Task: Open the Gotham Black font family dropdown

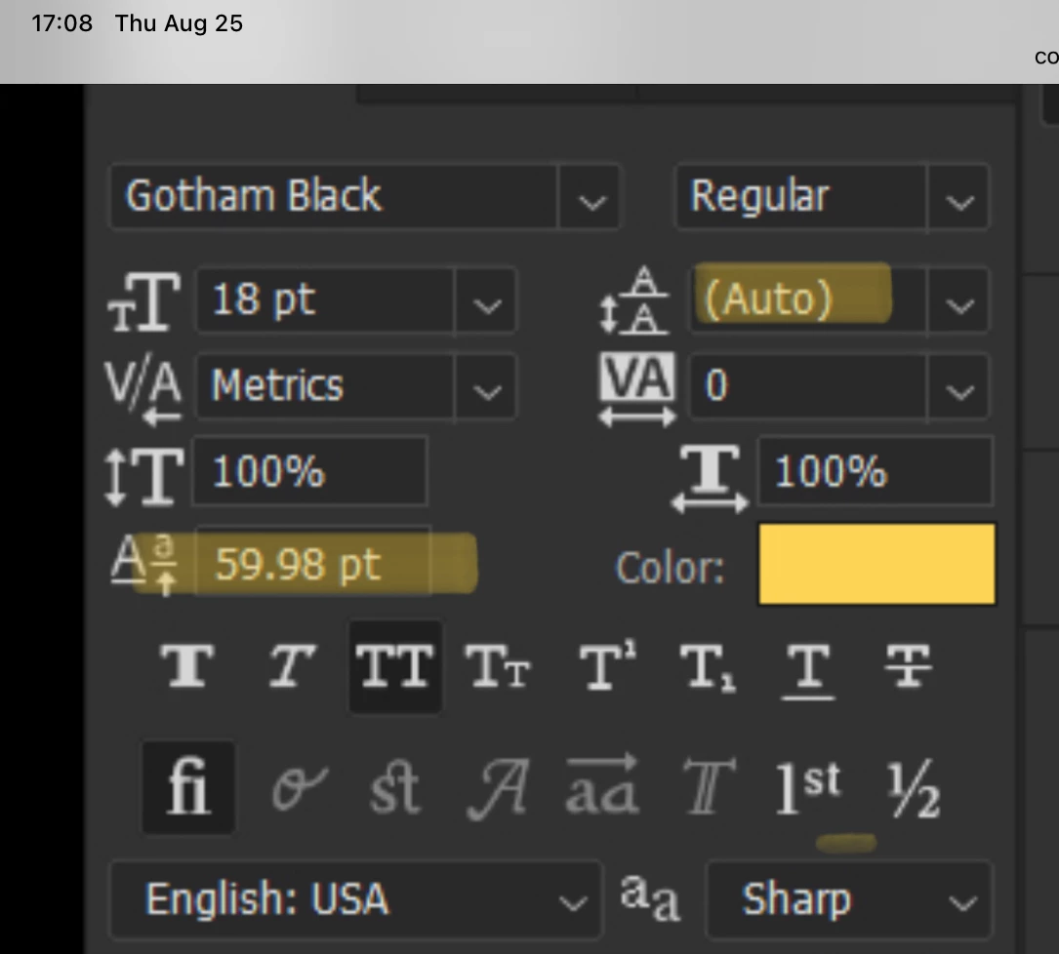Action: [x=591, y=198]
